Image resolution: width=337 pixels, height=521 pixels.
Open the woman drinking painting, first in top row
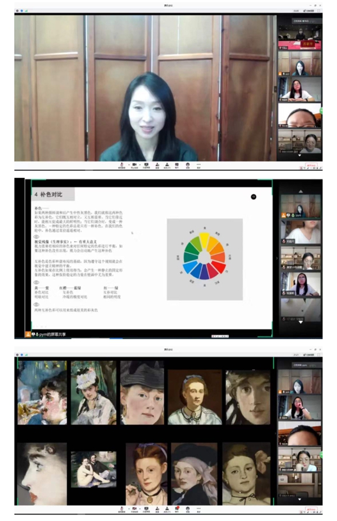[42, 393]
